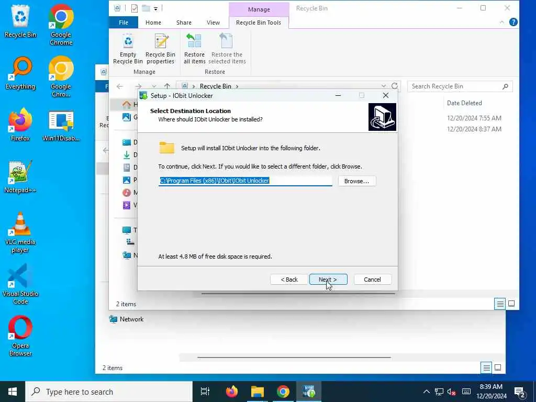Open VLC media player shortcut
The height and width of the screenshot is (402, 536).
20,232
